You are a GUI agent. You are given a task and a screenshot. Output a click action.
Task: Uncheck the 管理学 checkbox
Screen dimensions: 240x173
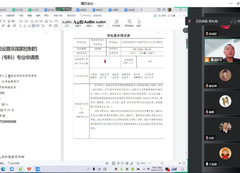tap(135, 77)
